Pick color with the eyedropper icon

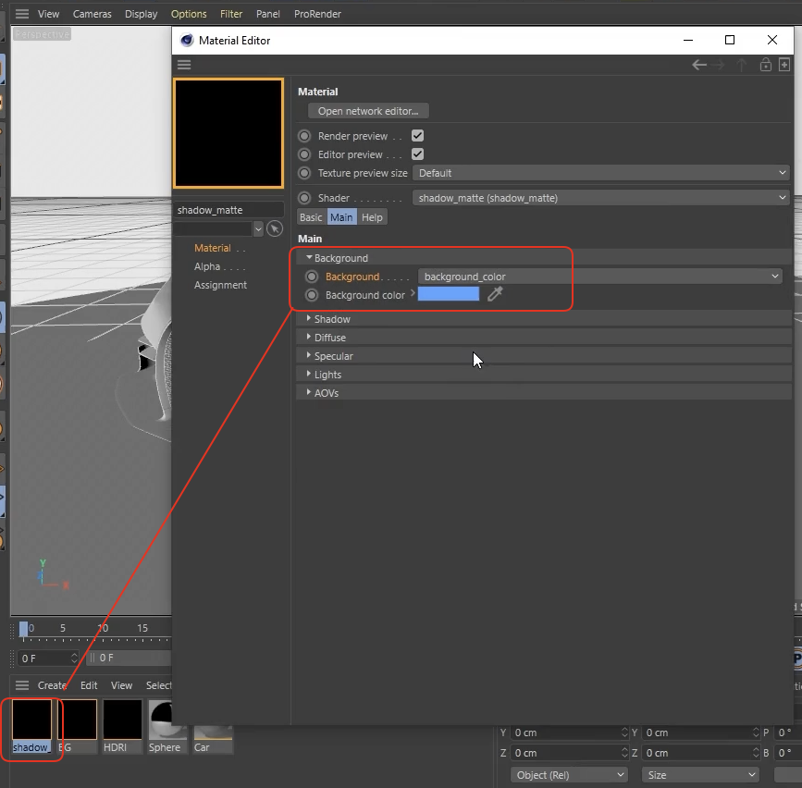pos(495,293)
